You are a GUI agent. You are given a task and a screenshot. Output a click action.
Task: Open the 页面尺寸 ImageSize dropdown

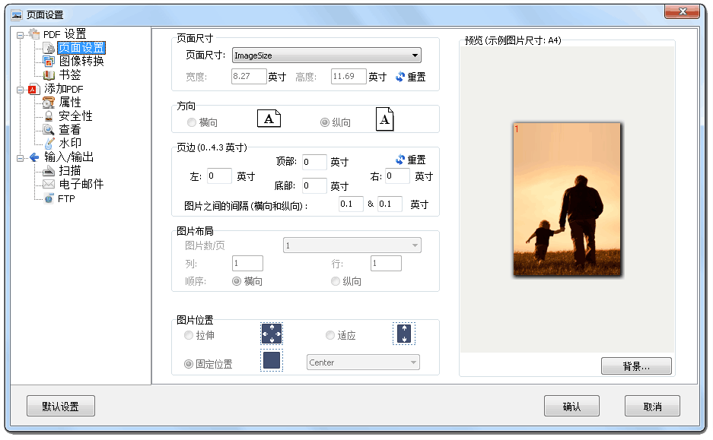point(326,55)
